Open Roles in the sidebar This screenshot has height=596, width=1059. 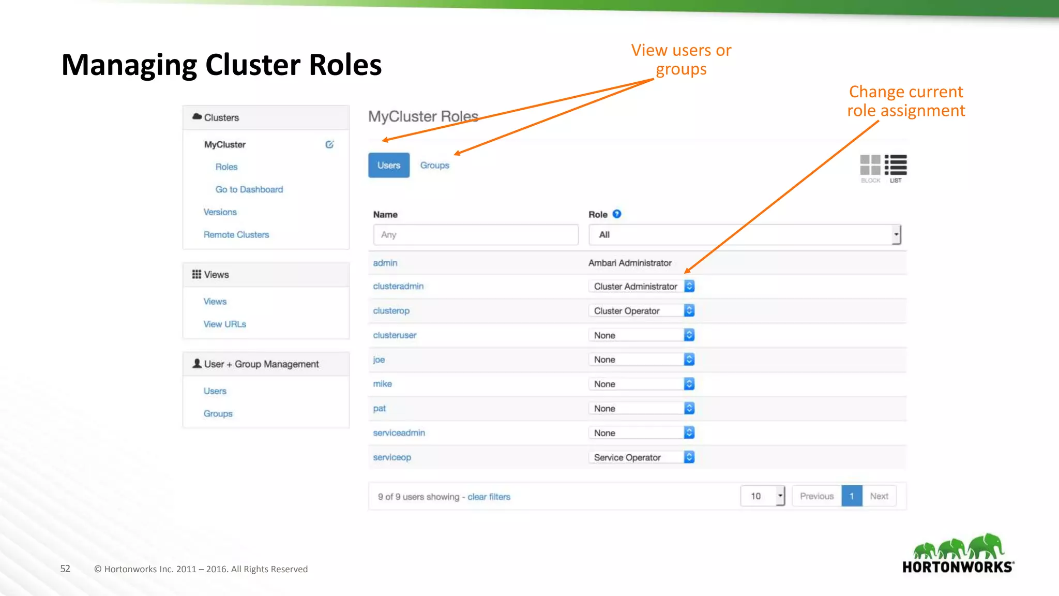pos(226,167)
